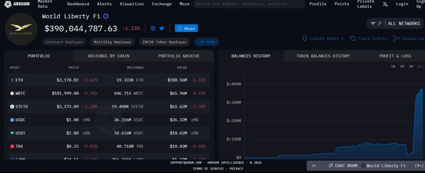Image resolution: width=425 pixels, height=173 pixels.
Task: Sort by VALUE column header
Action: pos(182,68)
